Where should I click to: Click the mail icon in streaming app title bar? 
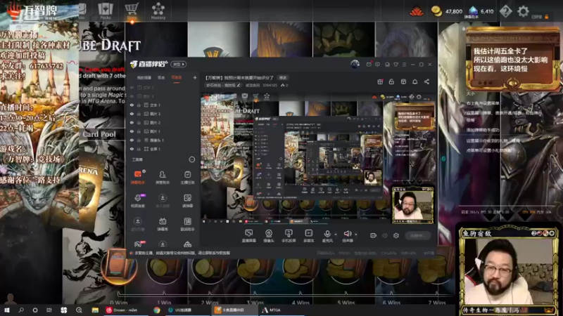pyautogui.click(x=369, y=65)
